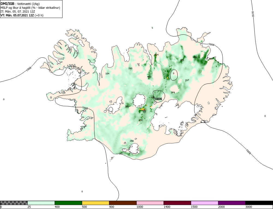Click the legend label 1400
273x209 pixels.
167,207
